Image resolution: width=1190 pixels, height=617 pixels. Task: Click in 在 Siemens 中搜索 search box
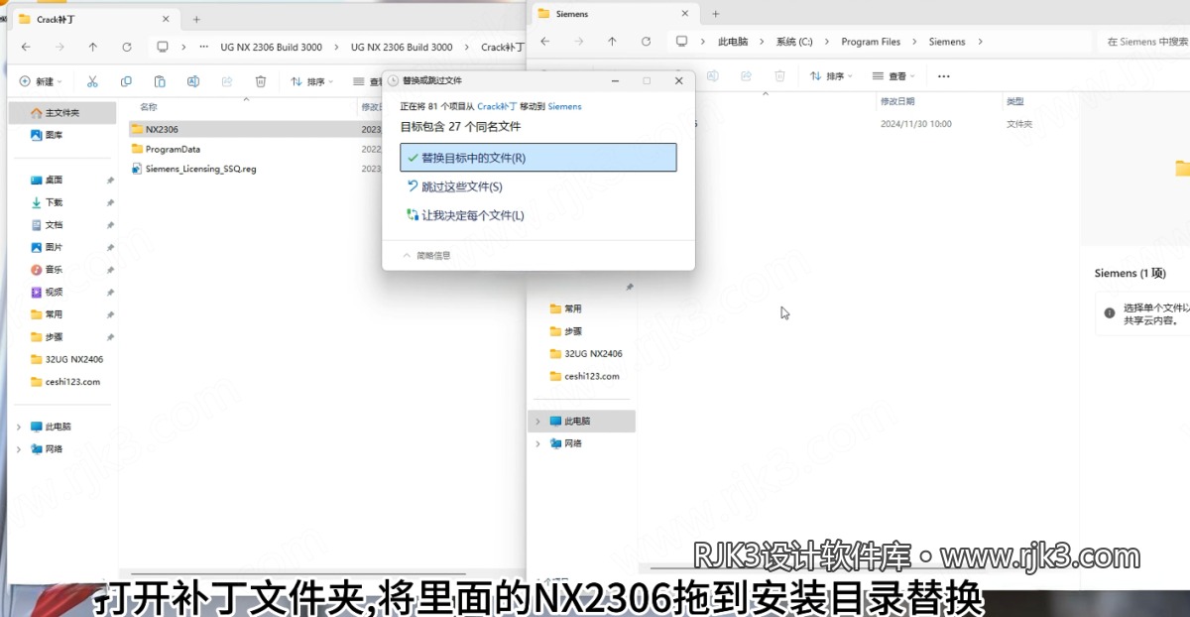coord(1142,42)
